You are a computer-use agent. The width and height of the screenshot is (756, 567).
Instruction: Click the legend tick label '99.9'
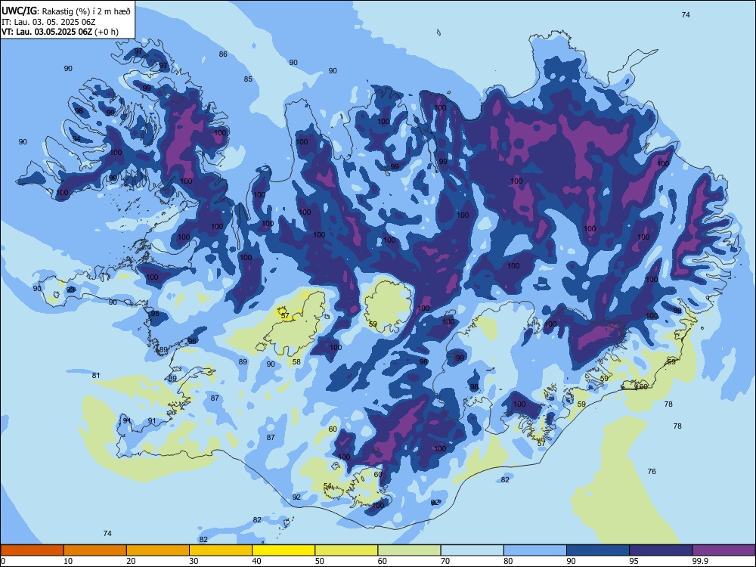coord(700,561)
